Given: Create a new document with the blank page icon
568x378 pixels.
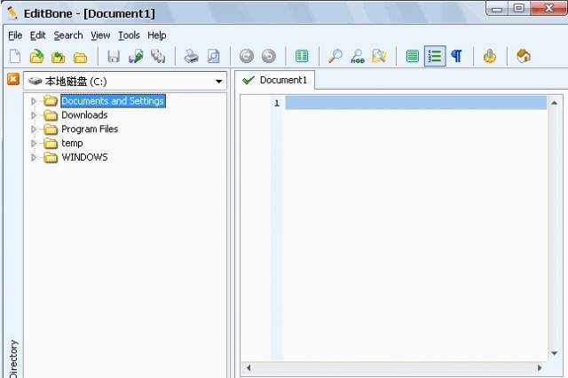Looking at the screenshot, I should (x=15, y=57).
